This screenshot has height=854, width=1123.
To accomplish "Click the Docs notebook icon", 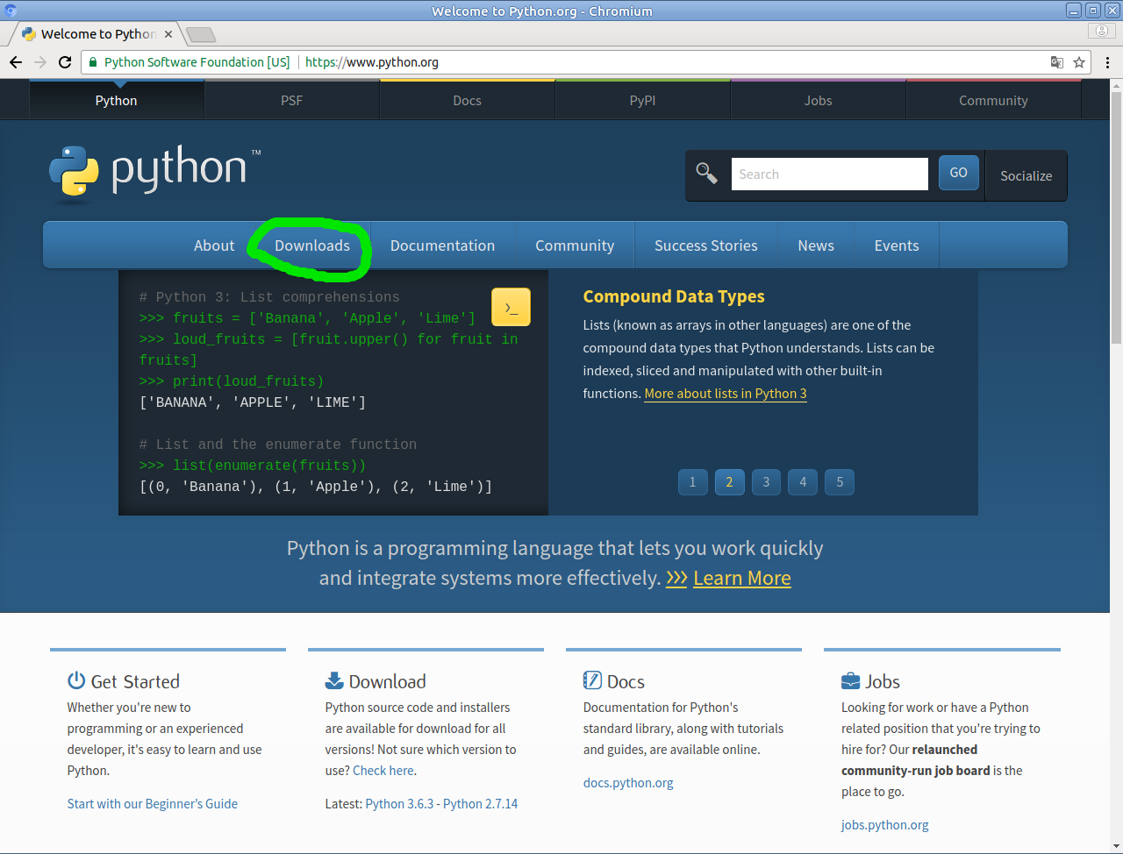I will click(592, 680).
